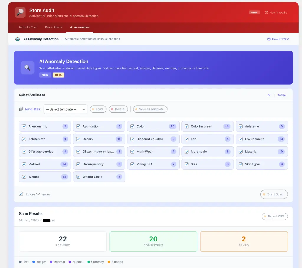Open the Select template dropdown
Viewport: 302px width, 268px height.
coord(65,109)
